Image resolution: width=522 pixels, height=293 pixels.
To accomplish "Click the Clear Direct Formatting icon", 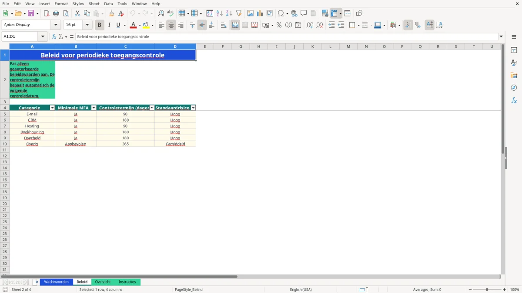I will [x=121, y=13].
